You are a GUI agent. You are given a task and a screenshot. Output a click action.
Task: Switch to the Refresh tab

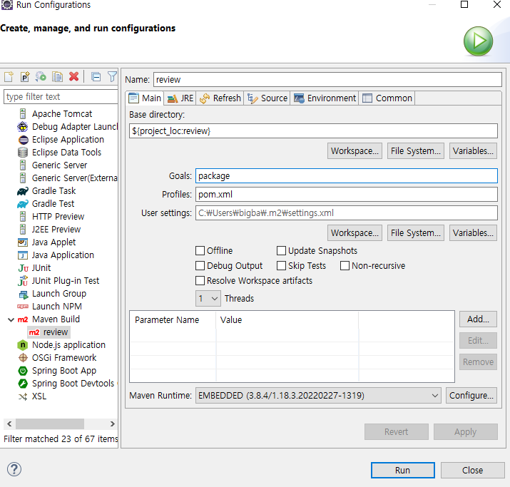[220, 98]
